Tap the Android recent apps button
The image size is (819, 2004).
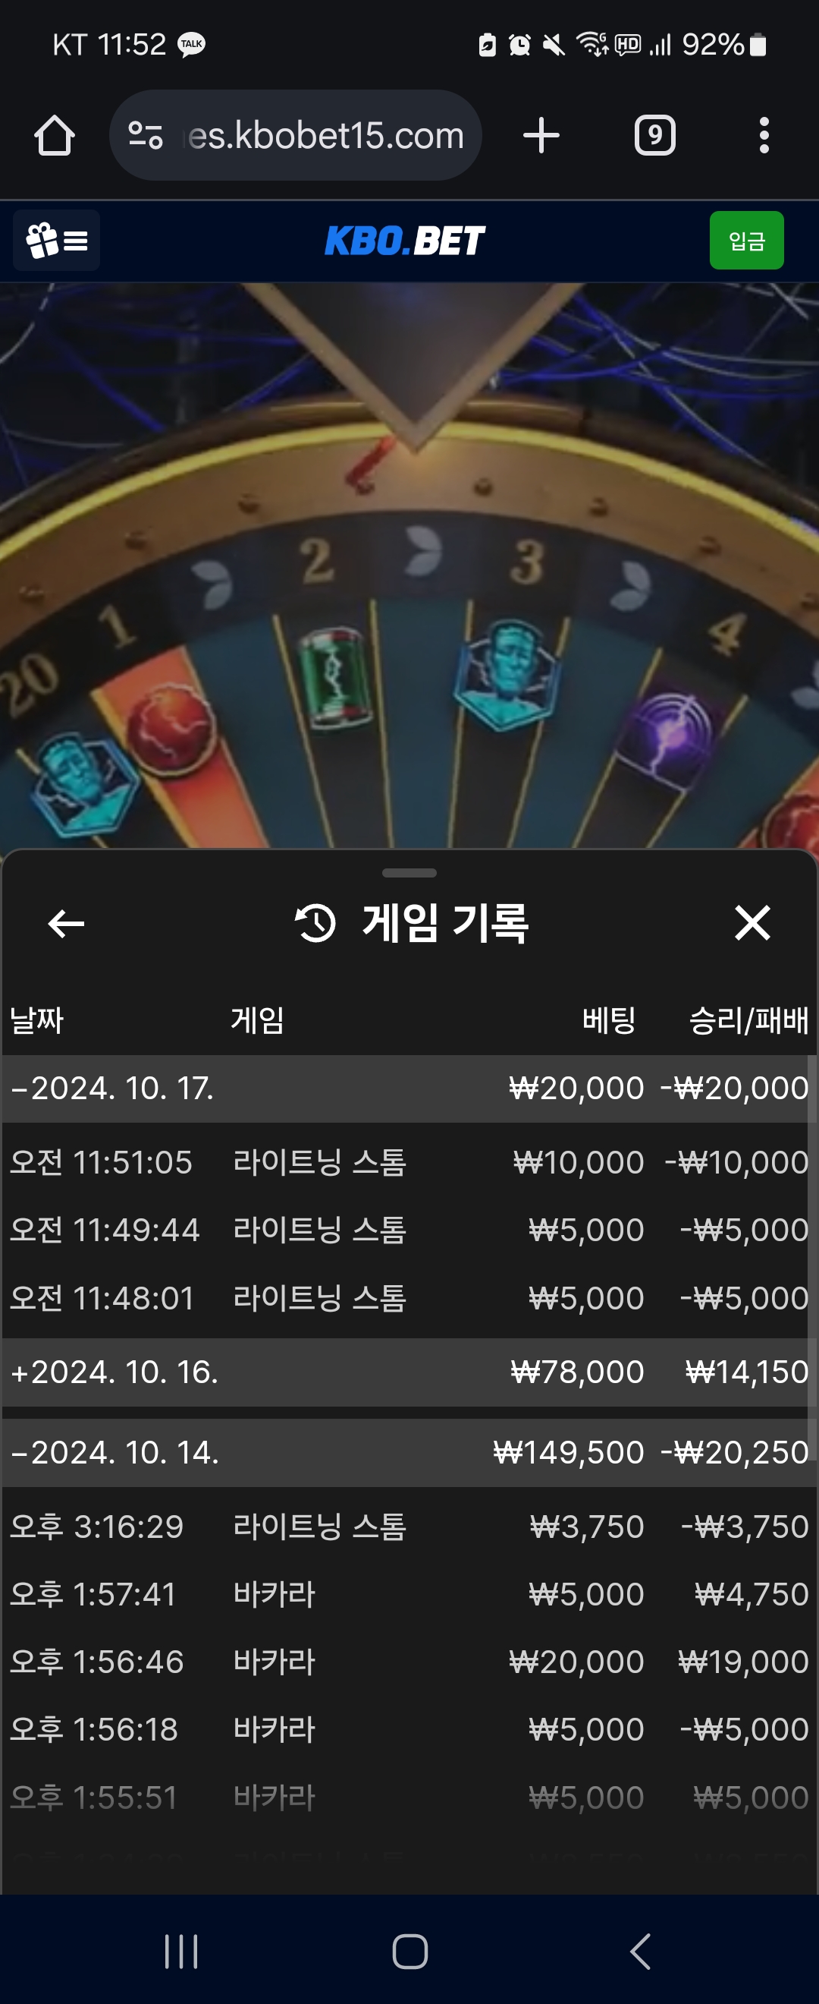[181, 1951]
